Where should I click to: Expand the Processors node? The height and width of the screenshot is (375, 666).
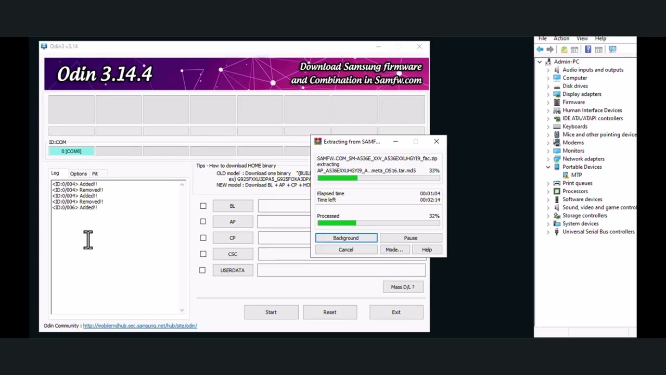pyautogui.click(x=548, y=191)
